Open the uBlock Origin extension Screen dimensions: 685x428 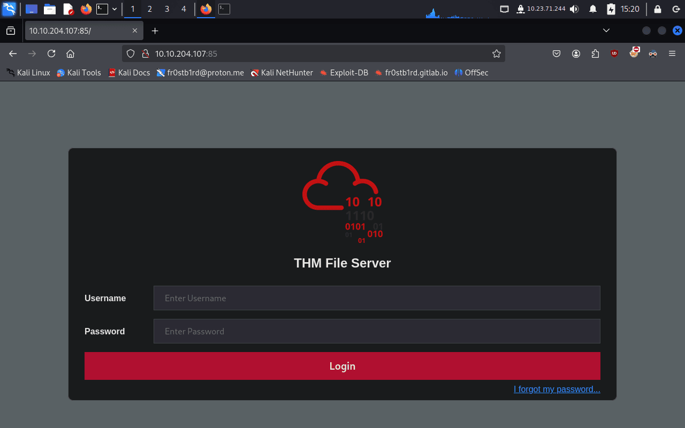click(x=614, y=53)
